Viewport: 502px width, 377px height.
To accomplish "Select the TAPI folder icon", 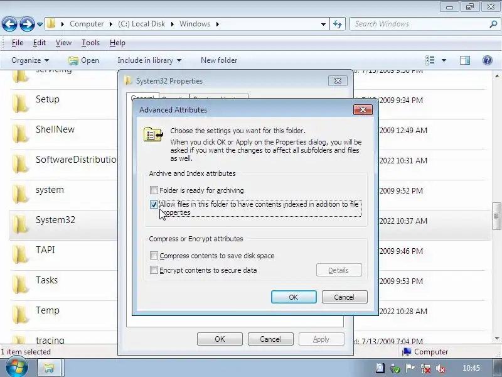I will tap(20, 254).
